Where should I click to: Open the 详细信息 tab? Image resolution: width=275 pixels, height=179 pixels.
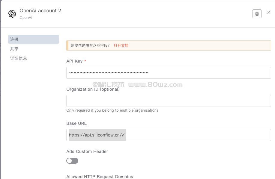tap(19, 58)
